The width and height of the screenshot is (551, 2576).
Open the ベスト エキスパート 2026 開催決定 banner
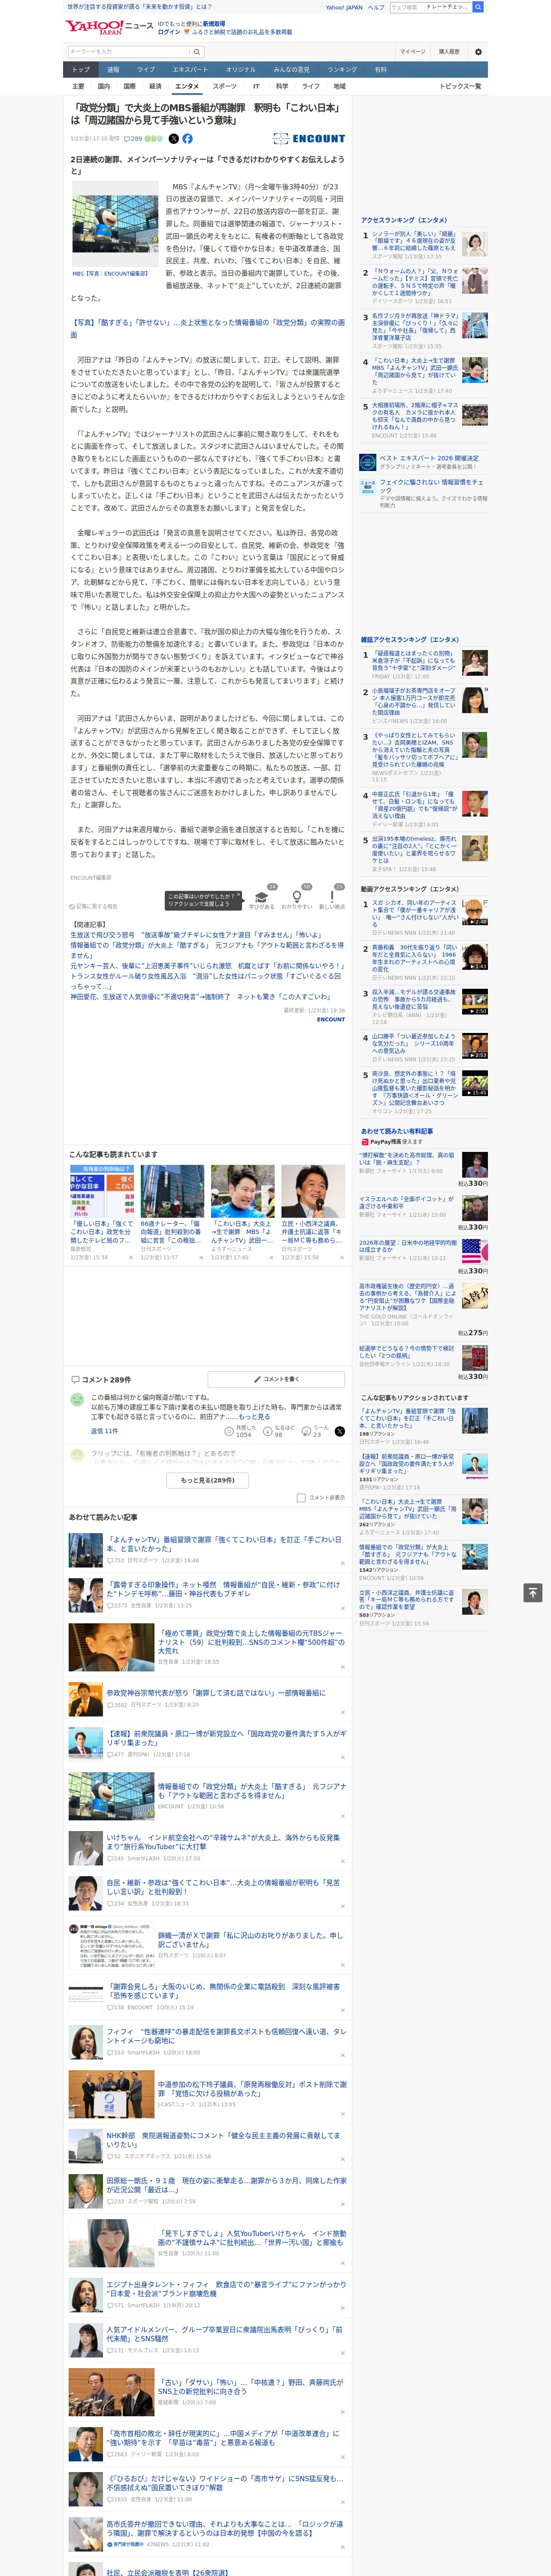[x=423, y=461]
